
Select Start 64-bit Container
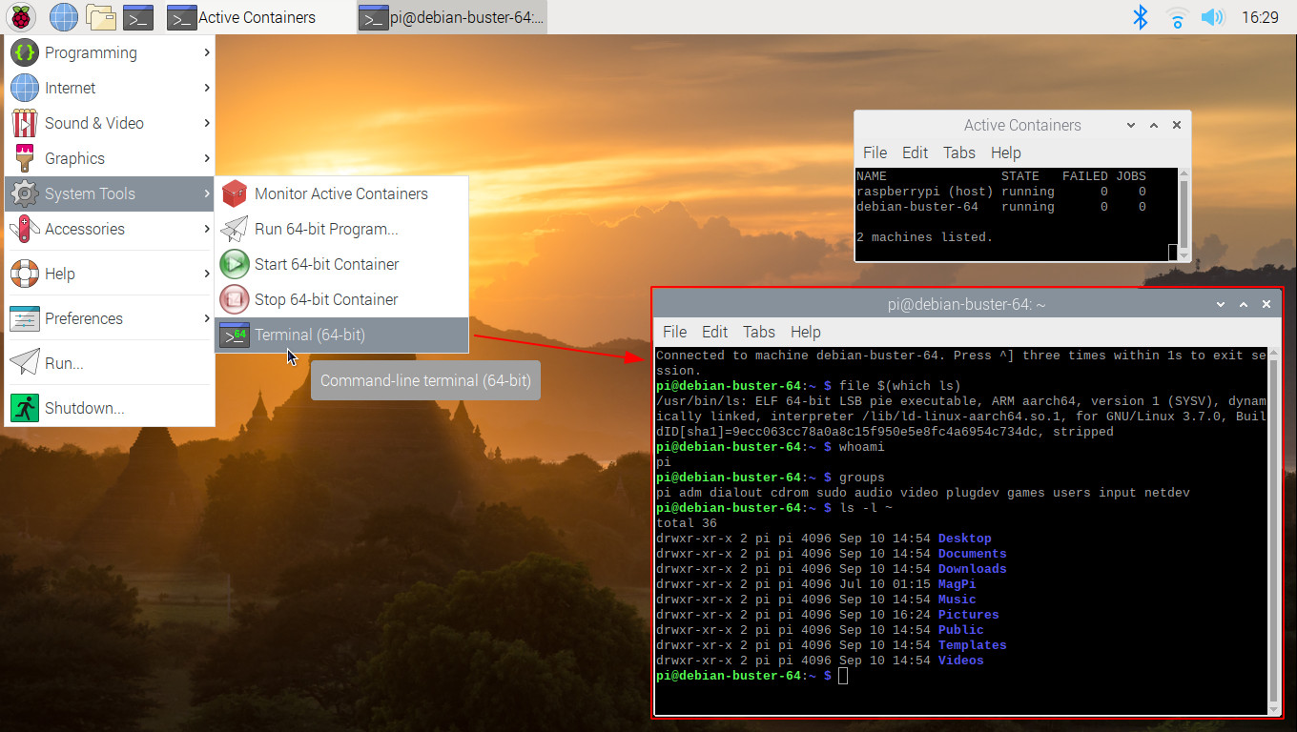[341, 264]
